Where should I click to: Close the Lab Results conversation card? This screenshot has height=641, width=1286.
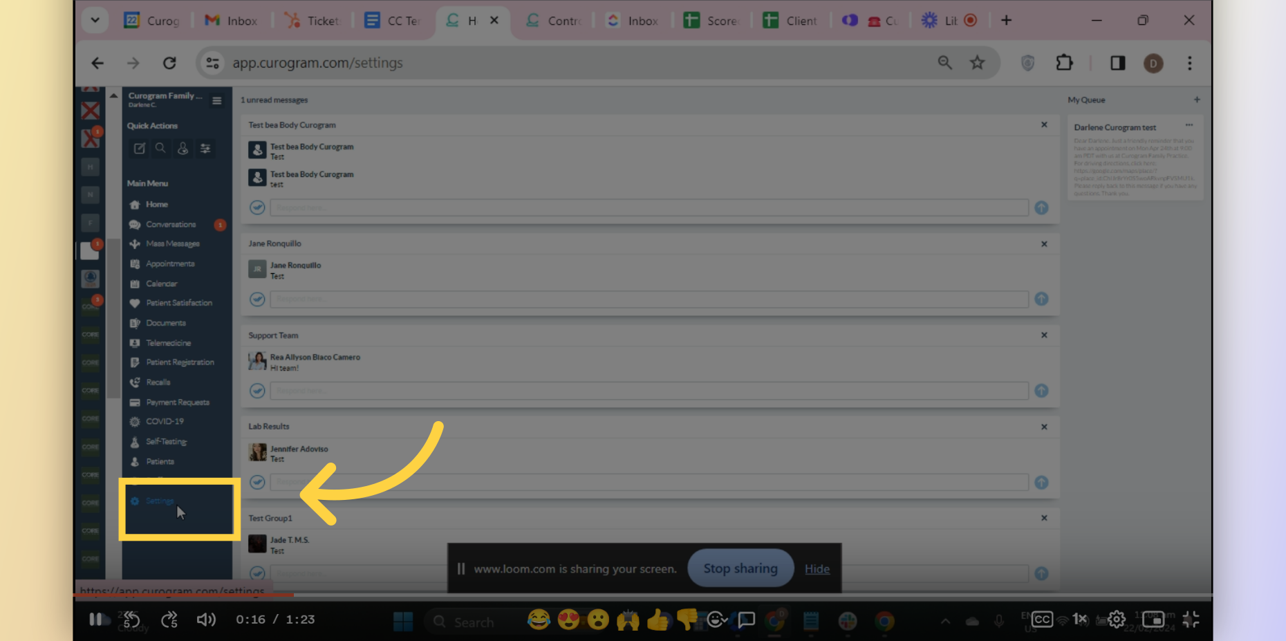(1044, 427)
